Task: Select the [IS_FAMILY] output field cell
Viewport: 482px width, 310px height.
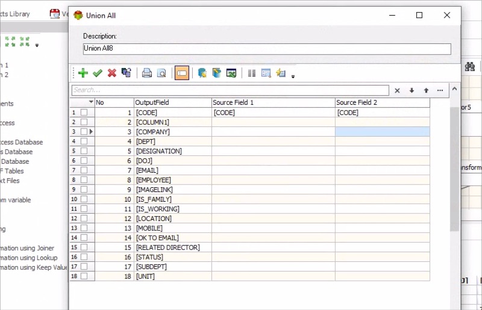Action: [x=173, y=199]
